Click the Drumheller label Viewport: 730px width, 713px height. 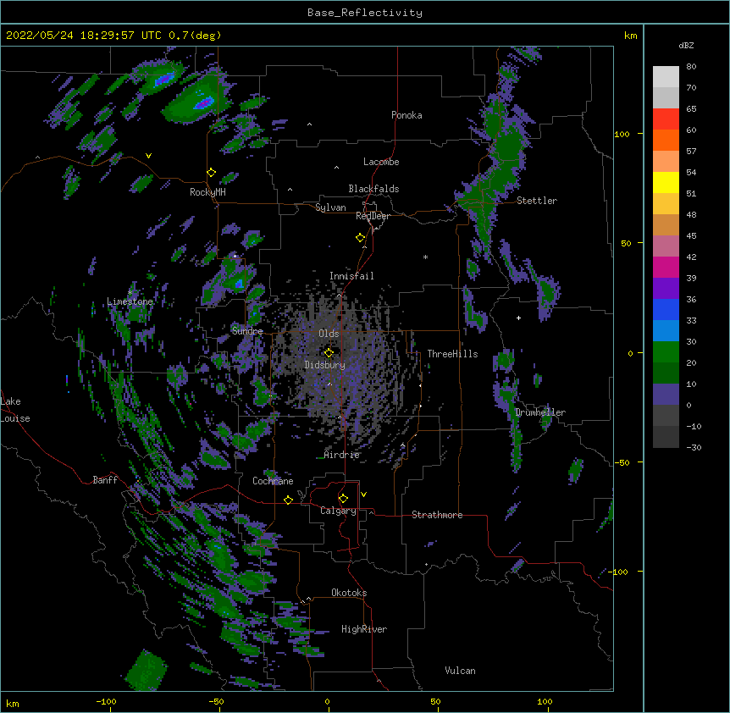[540, 412]
